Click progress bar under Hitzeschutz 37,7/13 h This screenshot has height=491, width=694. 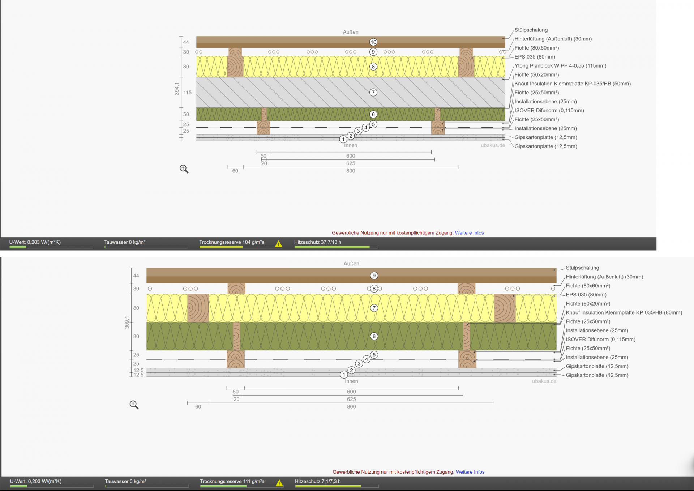pos(332,247)
